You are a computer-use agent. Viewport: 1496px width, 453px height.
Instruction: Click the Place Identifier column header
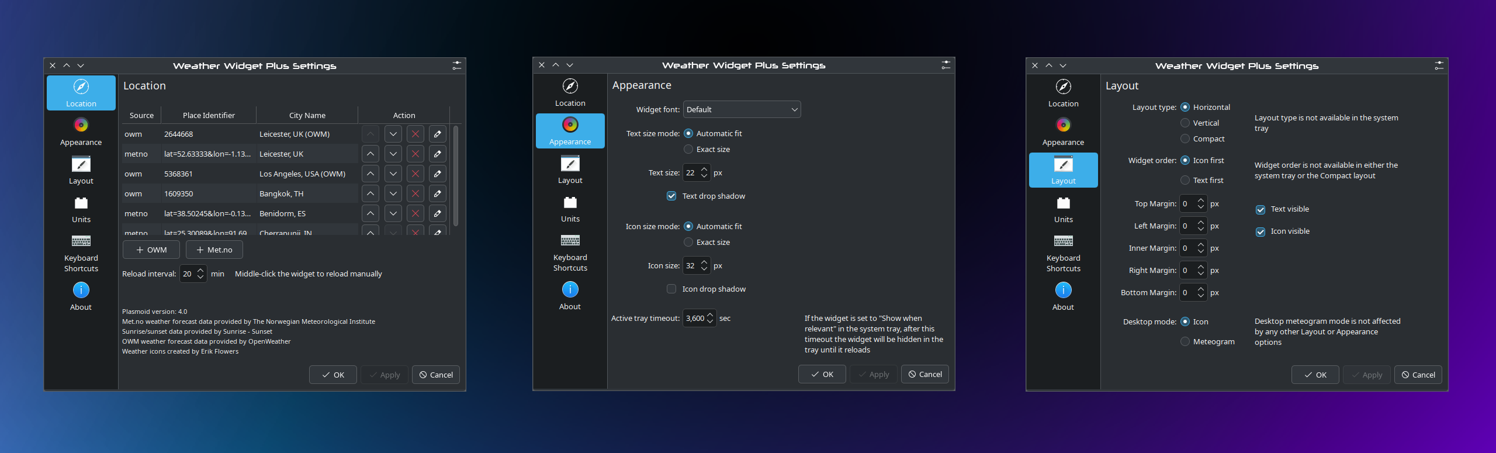pos(209,116)
